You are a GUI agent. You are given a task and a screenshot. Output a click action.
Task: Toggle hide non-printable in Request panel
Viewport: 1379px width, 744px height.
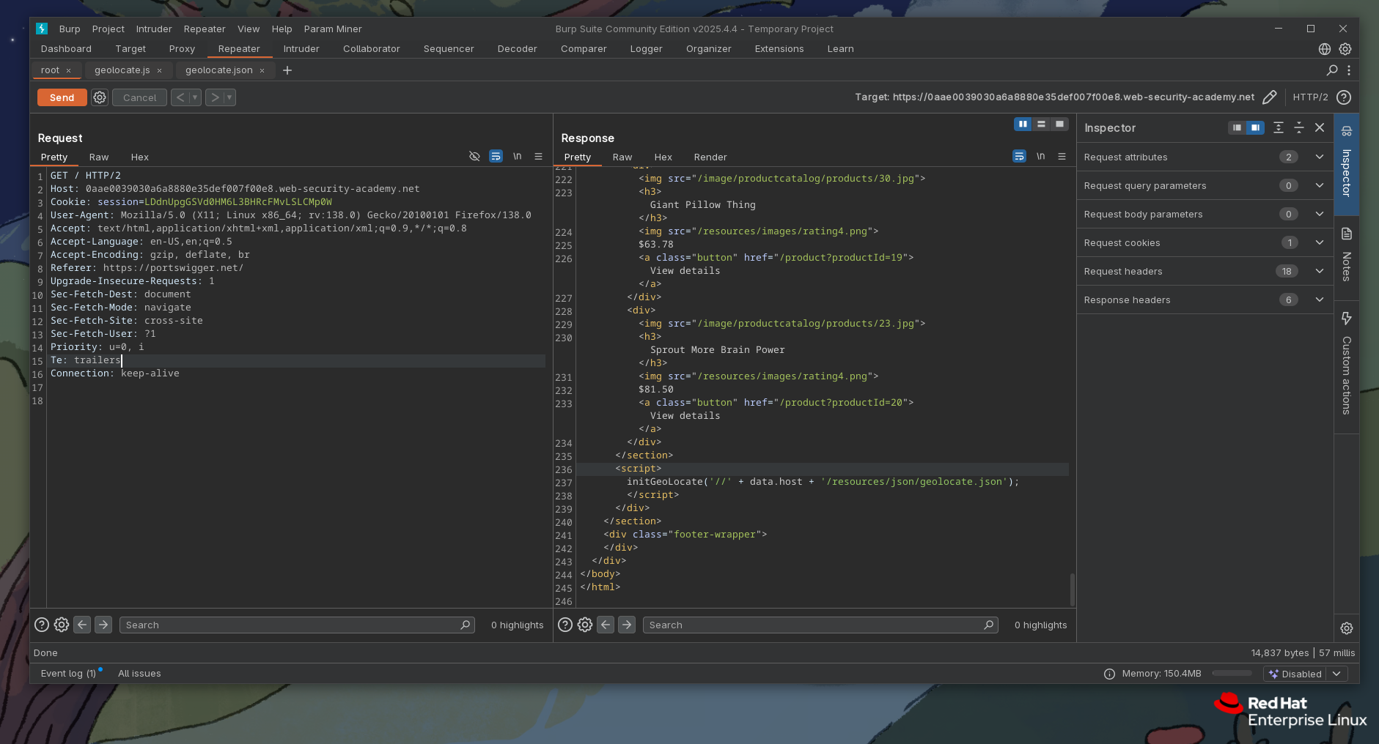(x=474, y=156)
